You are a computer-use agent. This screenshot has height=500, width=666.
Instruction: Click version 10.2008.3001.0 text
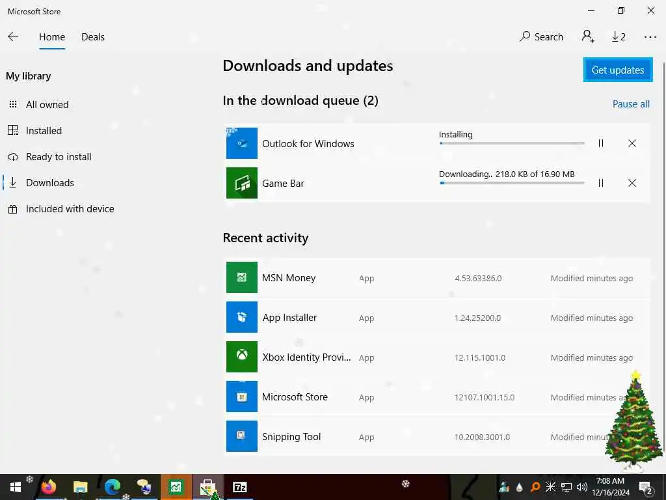pyautogui.click(x=482, y=437)
